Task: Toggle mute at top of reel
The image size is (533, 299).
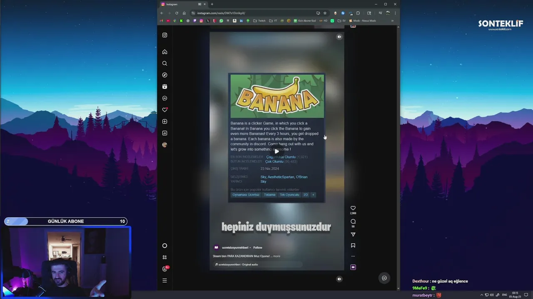Action: (x=339, y=37)
